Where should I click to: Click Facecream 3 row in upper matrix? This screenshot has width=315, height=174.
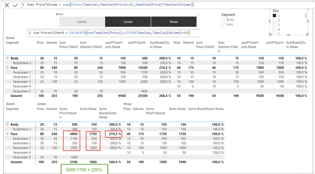[x=157, y=82]
